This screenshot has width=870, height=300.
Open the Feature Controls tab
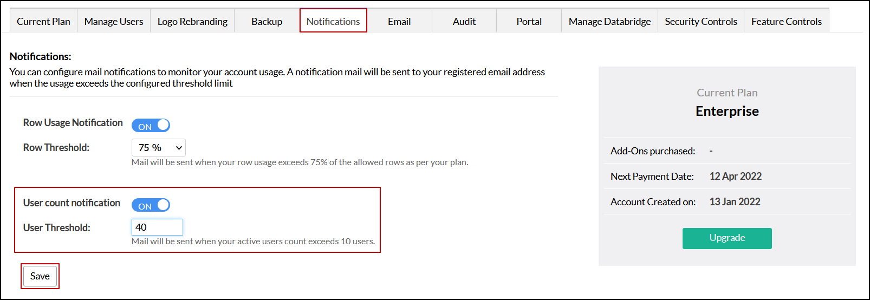pos(786,22)
